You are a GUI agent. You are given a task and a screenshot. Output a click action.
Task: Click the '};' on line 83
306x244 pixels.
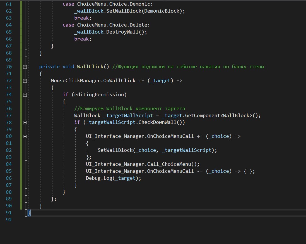[x=89, y=157]
